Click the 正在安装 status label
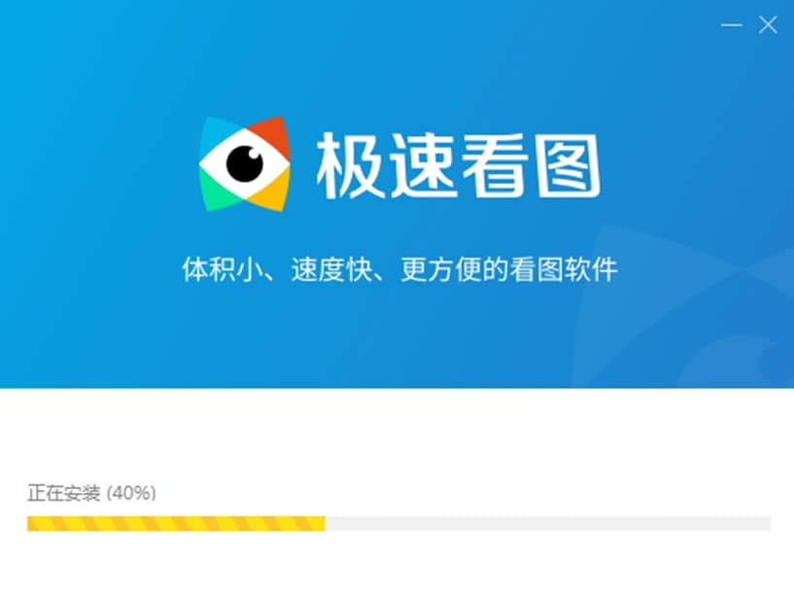This screenshot has height=592, width=794. tap(64, 493)
